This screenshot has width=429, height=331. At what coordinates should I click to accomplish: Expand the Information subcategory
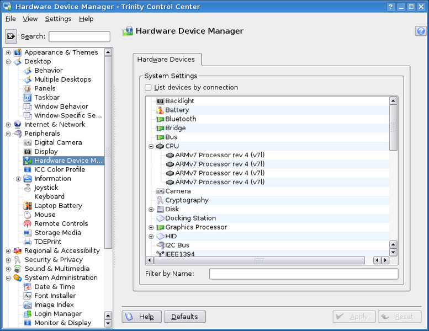point(18,179)
